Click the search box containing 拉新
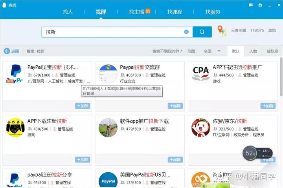Viewport: 283px width, 188px height. tap(117, 32)
